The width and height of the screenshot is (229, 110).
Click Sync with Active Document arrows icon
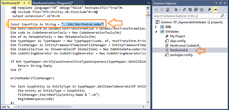pyautogui.click(x=184, y=10)
